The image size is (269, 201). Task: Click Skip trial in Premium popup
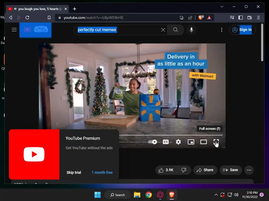tap(74, 172)
